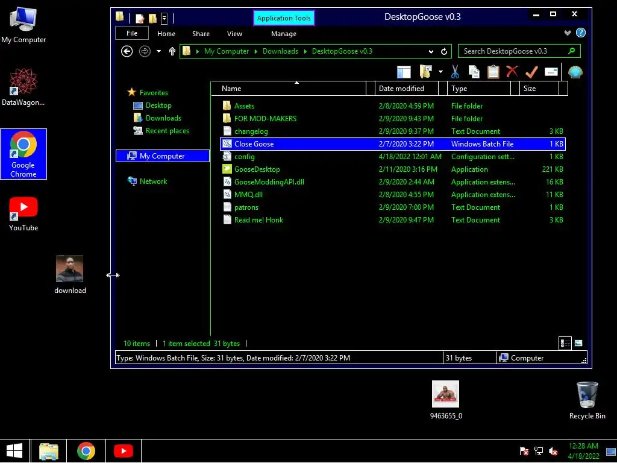617x463 pixels.
Task: Click the teal shell icon in toolbar
Action: coord(575,72)
